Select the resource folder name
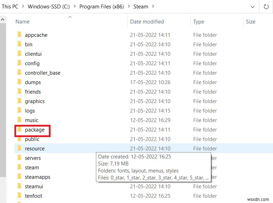The height and width of the screenshot is (203, 273). pyautogui.click(x=35, y=149)
